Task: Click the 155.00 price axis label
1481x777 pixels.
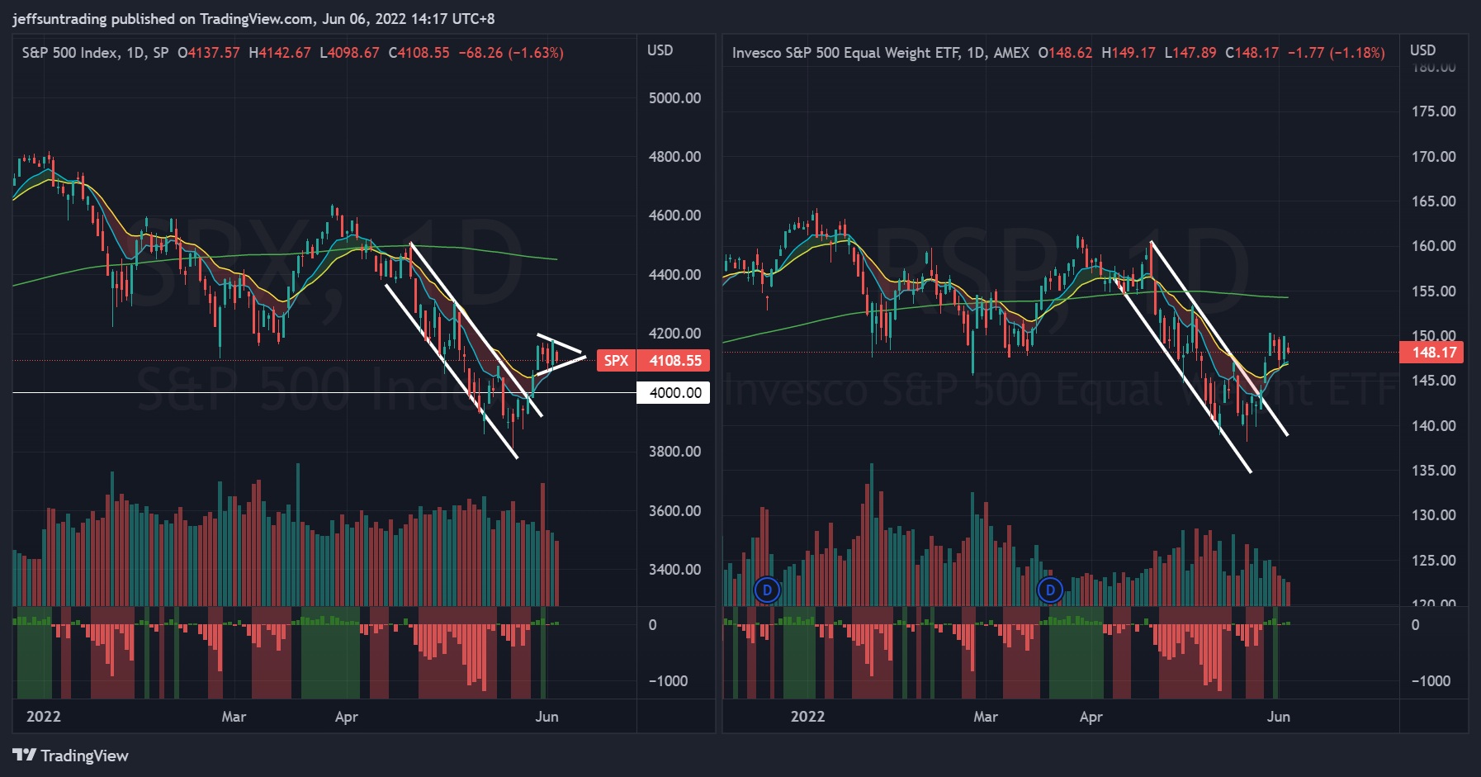Action: tap(1434, 291)
